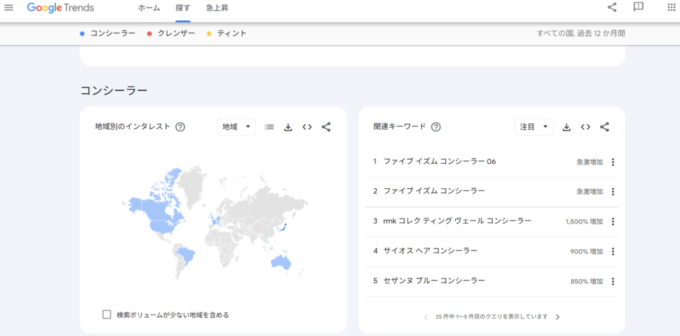680x336 pixels.
Task: Click the red クレンザー color dot
Action: point(149,34)
